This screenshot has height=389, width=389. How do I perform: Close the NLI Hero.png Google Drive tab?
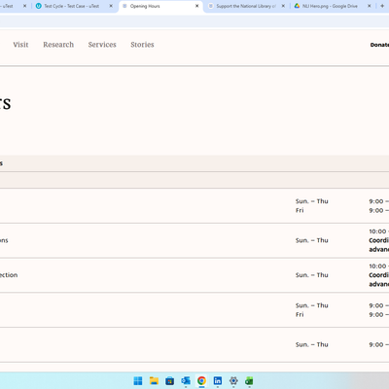click(370, 6)
